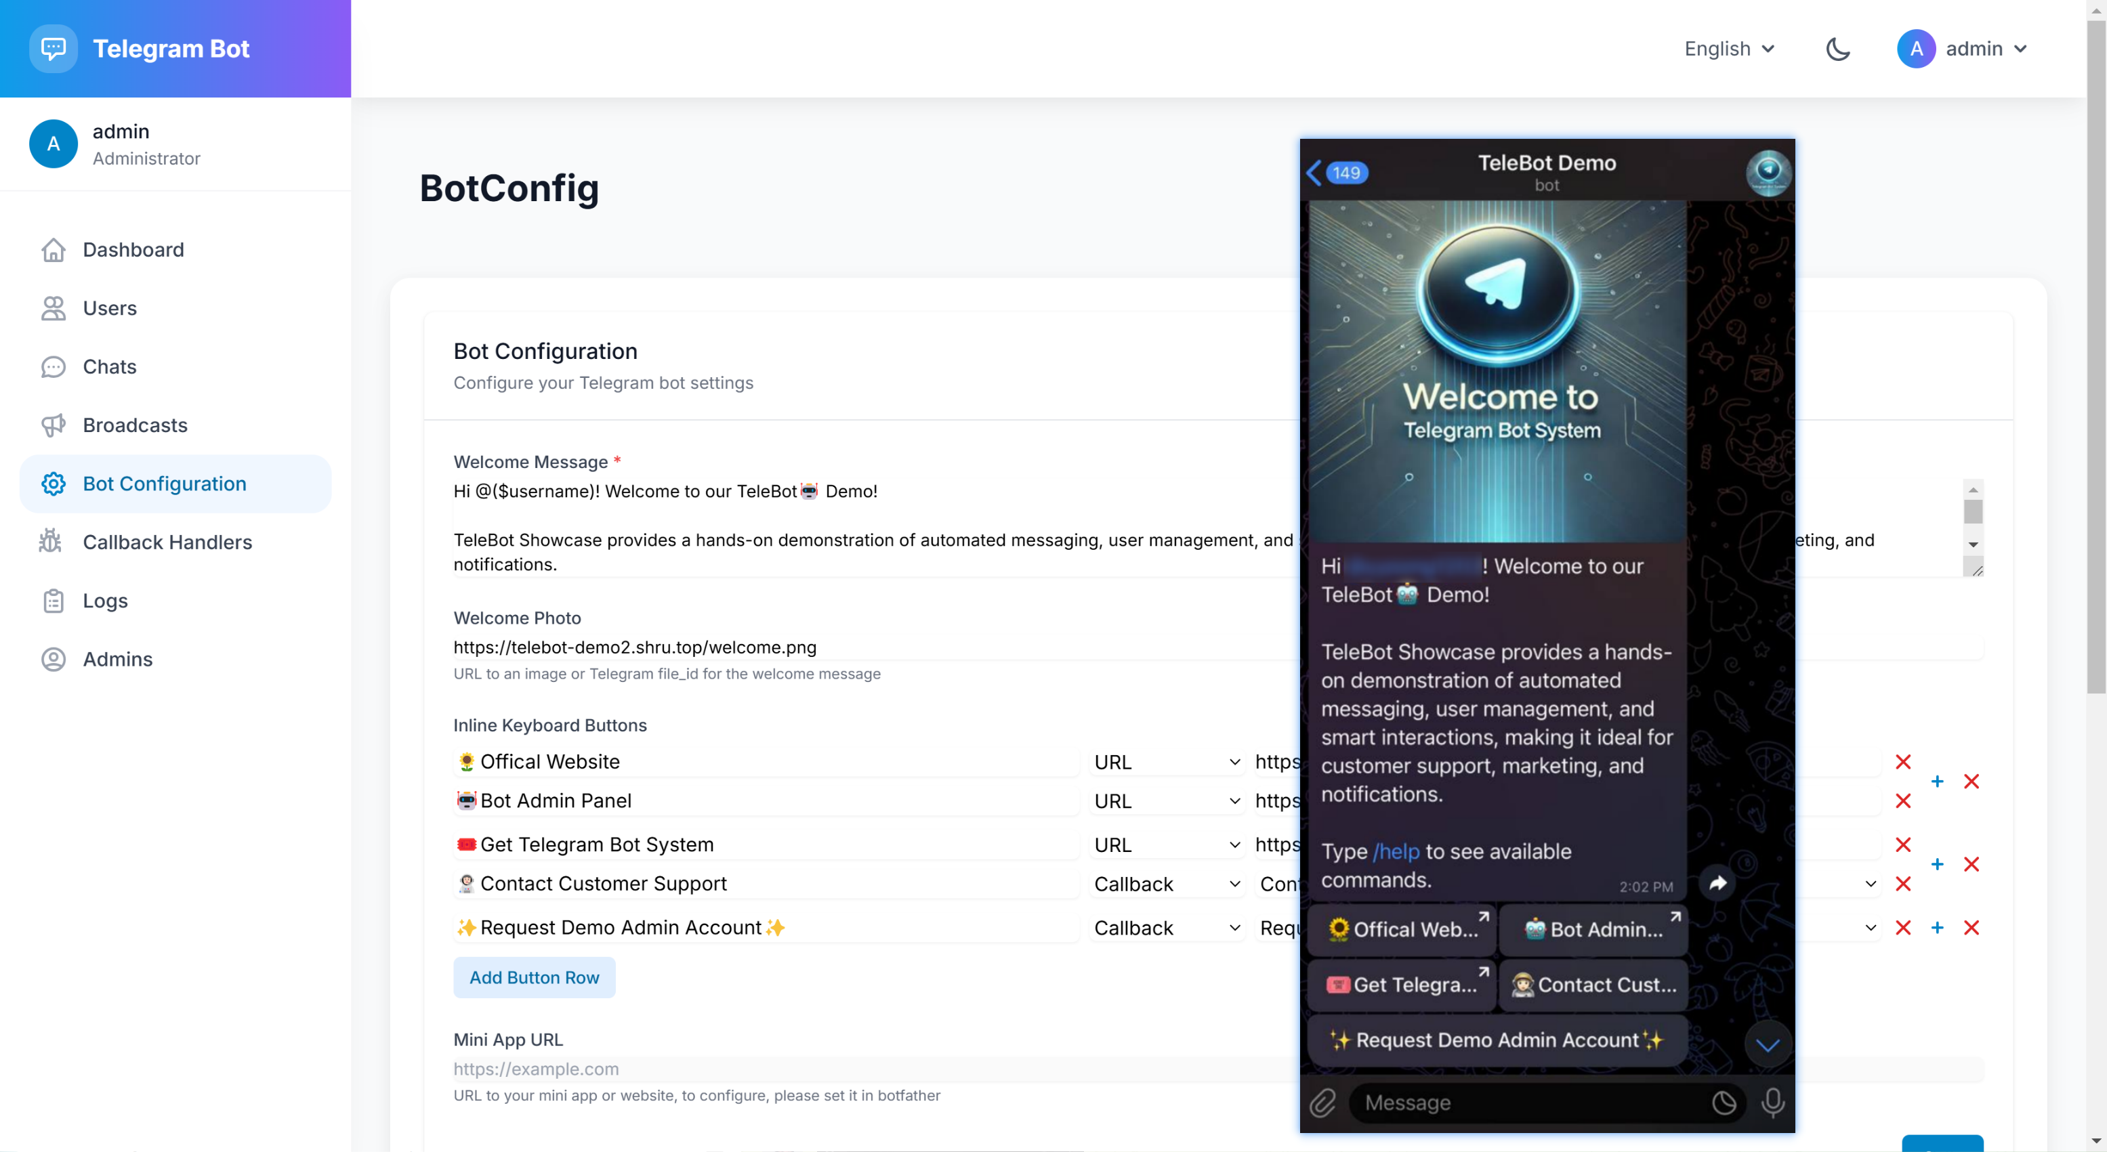The image size is (2107, 1152).
Task: Open the Chats menu item
Action: click(175, 367)
